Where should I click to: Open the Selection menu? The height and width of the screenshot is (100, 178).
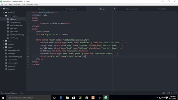(17, 4)
